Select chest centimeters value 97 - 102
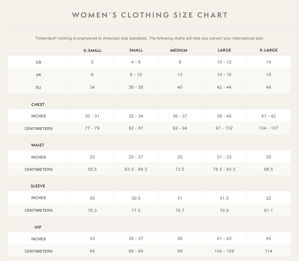 pyautogui.click(x=224, y=128)
